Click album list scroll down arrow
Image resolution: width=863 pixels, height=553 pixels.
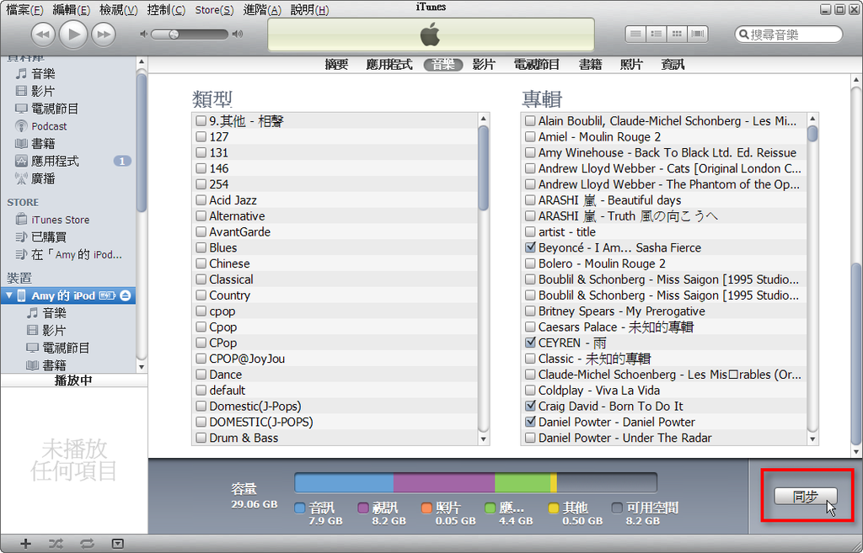pyautogui.click(x=812, y=439)
